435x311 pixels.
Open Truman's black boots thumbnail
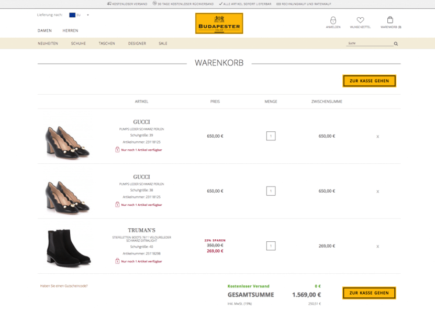pyautogui.click(x=69, y=248)
